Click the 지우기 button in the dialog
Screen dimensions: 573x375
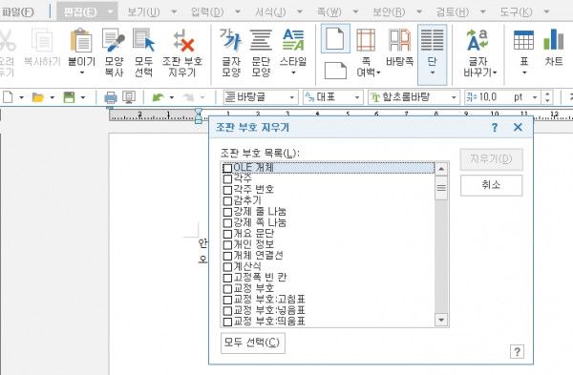(491, 159)
